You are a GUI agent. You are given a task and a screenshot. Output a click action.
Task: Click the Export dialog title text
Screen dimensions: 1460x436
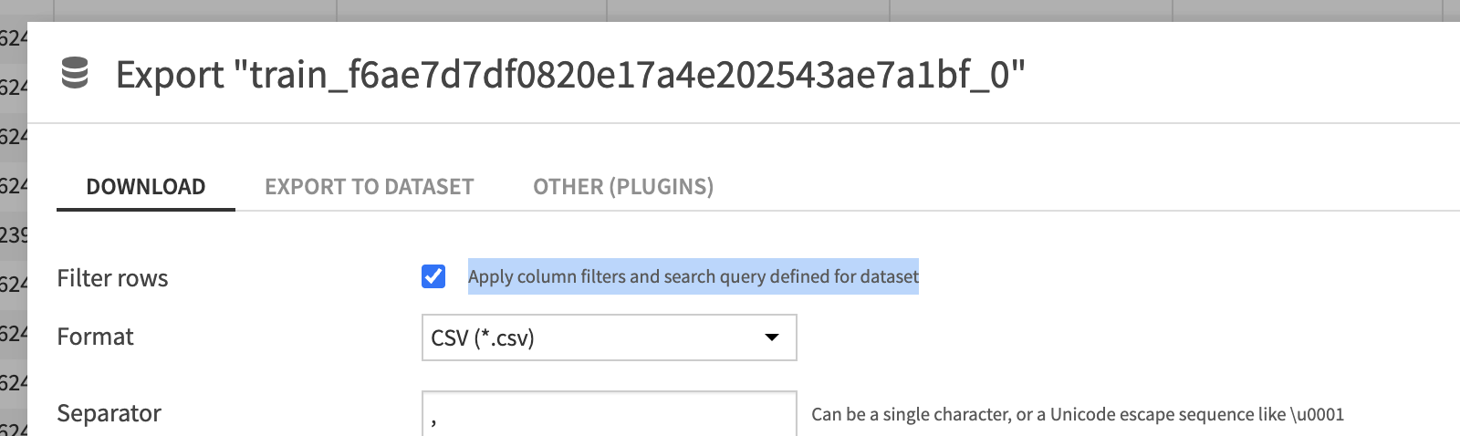pyautogui.click(x=570, y=74)
